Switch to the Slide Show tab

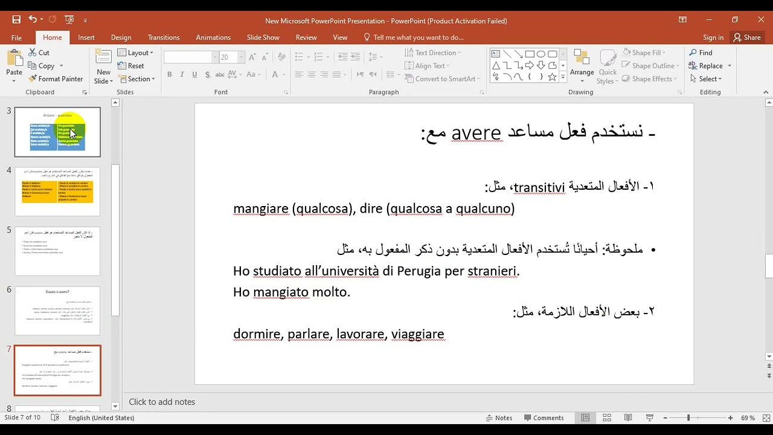tap(263, 37)
